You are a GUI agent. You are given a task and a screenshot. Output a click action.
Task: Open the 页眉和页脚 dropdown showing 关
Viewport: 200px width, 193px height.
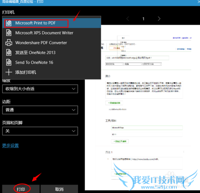(40, 131)
